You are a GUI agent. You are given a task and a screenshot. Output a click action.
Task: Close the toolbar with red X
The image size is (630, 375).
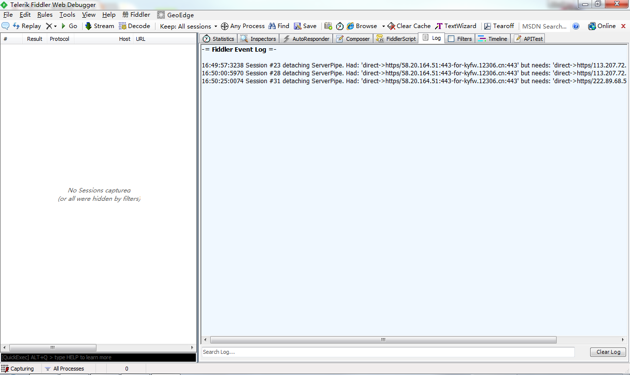pyautogui.click(x=623, y=26)
